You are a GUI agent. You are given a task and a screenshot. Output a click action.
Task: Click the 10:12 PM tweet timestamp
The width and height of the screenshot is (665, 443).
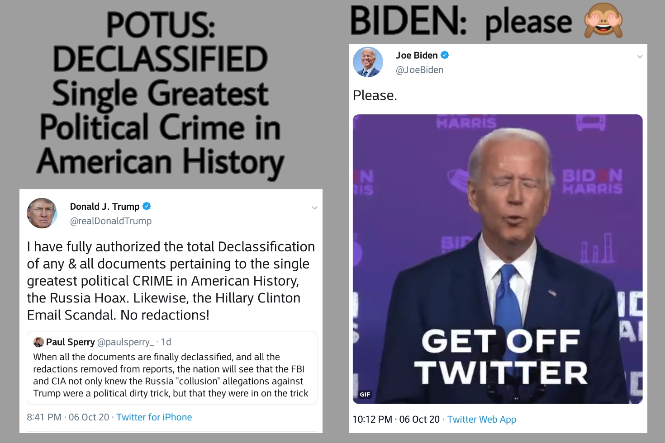click(396, 419)
